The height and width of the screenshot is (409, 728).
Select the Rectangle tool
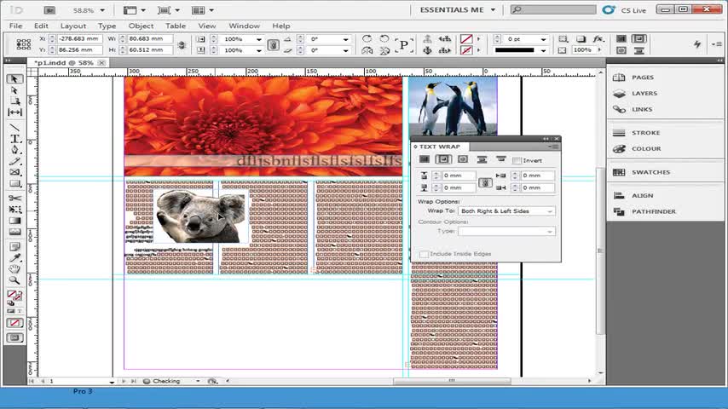click(x=14, y=183)
